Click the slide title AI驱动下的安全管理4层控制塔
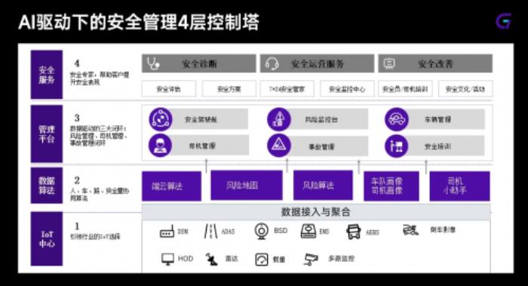Image resolution: width=528 pixels, height=286 pixels. [139, 22]
